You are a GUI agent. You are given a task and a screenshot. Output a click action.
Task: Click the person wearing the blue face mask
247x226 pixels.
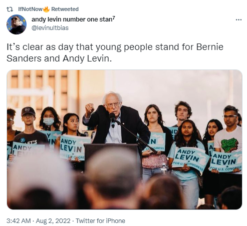pos(50,118)
